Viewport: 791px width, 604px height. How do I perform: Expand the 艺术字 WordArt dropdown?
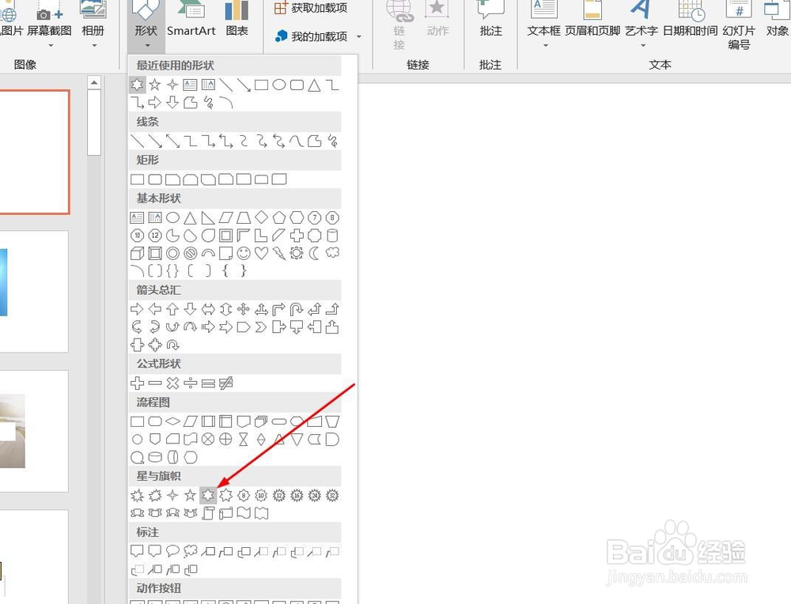coord(642,45)
